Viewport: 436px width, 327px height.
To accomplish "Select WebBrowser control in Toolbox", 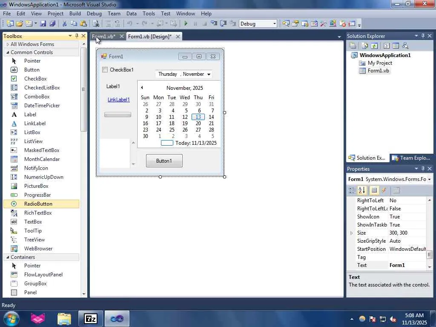I will click(41, 249).
